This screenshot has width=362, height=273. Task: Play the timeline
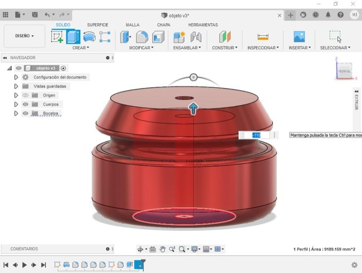pos(25,265)
